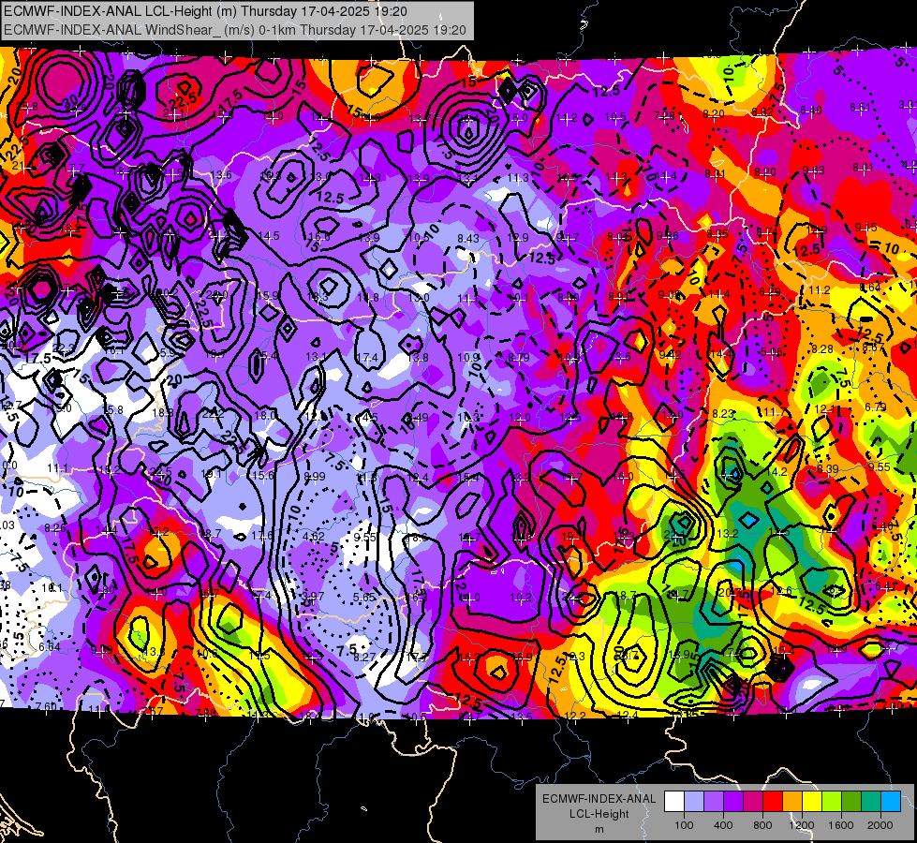Click the LCL-Height title line at top
This screenshot has height=843, width=917.
(205, 11)
